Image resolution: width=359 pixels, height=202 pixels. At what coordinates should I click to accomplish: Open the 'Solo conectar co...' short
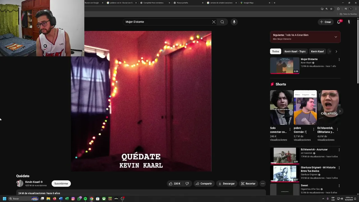point(281,107)
